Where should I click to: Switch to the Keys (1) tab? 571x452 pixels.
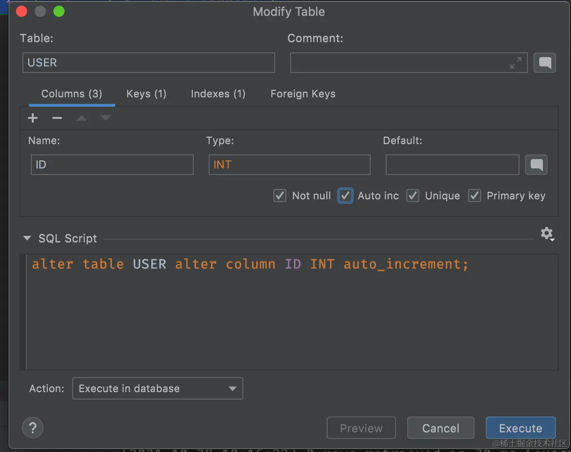tap(146, 94)
